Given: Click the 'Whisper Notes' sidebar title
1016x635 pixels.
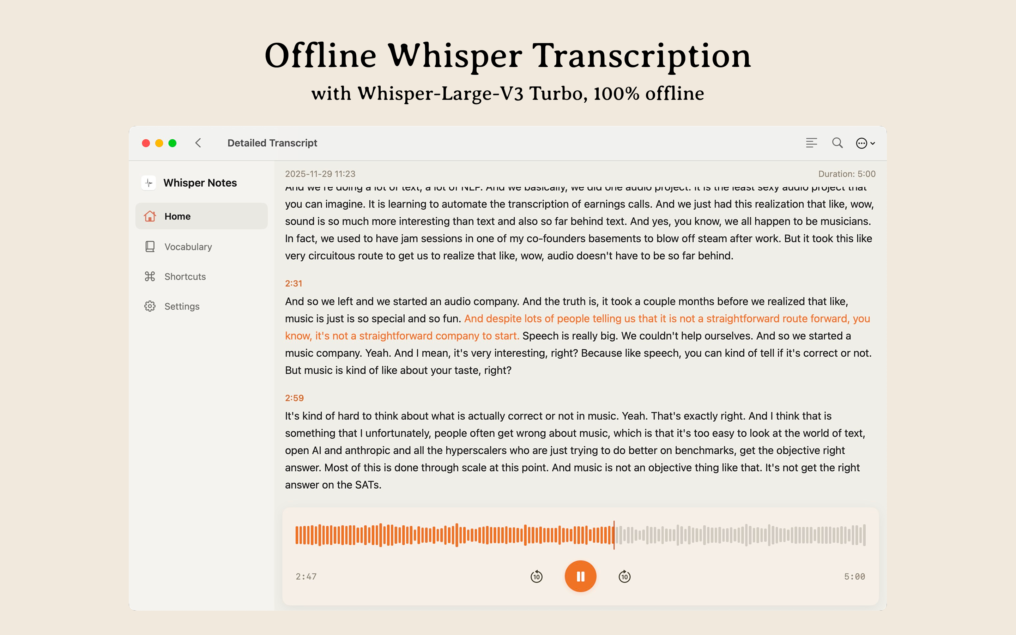Looking at the screenshot, I should [200, 183].
